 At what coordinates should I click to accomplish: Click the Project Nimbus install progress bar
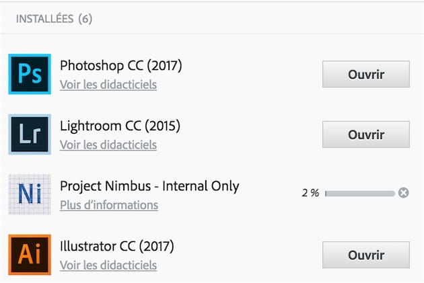pos(360,194)
